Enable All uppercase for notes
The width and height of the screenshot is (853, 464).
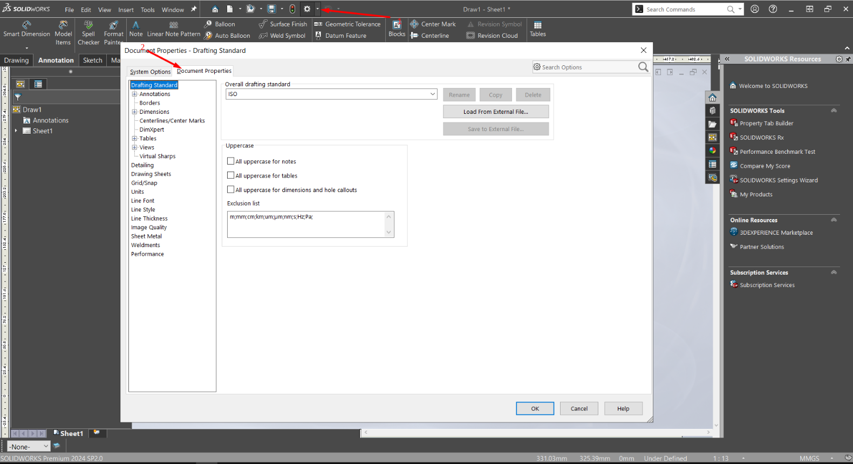click(231, 161)
